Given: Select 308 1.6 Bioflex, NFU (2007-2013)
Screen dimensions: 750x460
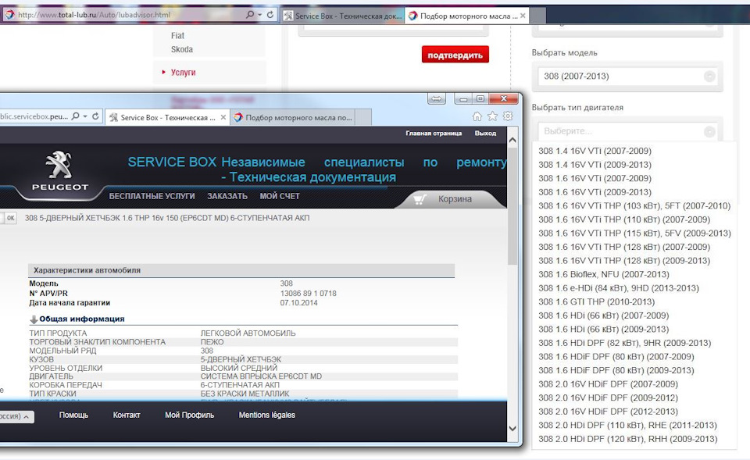Looking at the screenshot, I should 604,274.
